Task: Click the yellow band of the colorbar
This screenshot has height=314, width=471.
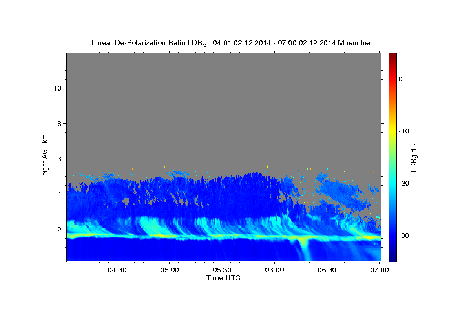Action: [392, 131]
